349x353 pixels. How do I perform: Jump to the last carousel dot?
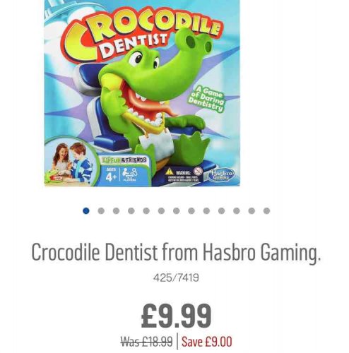pos(266,210)
